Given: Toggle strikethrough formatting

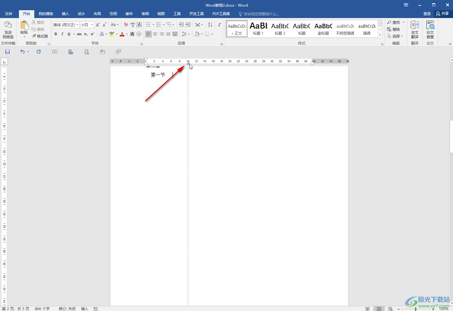Looking at the screenshot, I should pyautogui.click(x=79, y=34).
